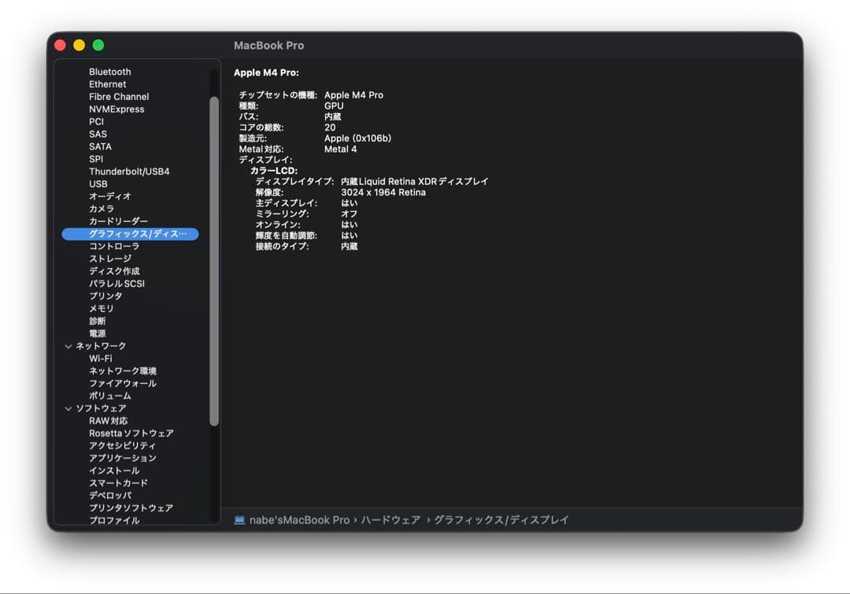
Task: Select アプリケーション in the sidebar
Action: click(x=123, y=458)
